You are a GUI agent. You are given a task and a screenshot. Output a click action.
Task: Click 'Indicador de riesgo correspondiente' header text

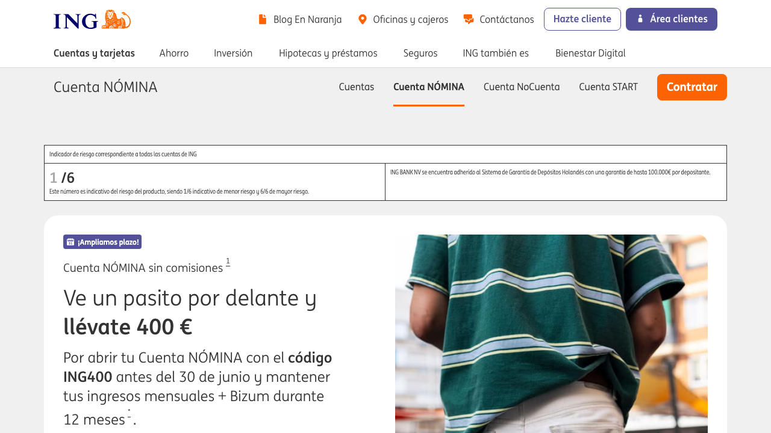click(123, 155)
